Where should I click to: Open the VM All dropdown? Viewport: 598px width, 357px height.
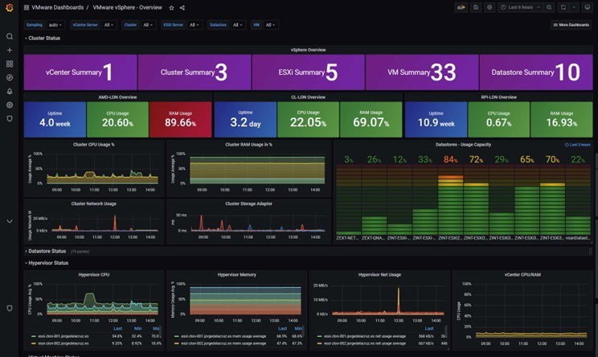(270, 25)
